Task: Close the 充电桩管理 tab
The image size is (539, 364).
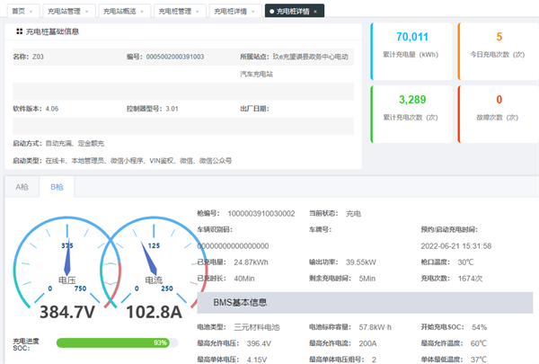Action: tap(198, 12)
